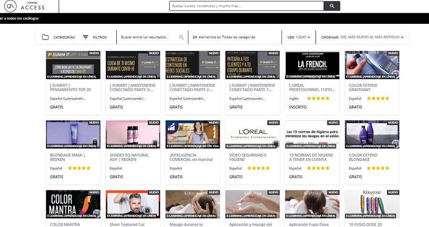Click the star rating on the 13 Normas de Higiene card

[318, 168]
